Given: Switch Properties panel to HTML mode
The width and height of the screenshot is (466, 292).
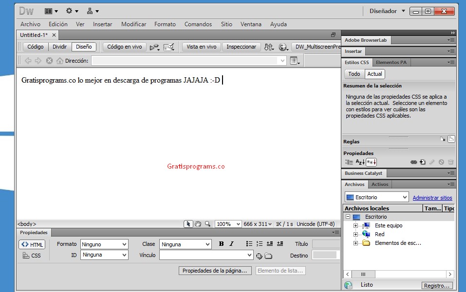Looking at the screenshot, I should point(32,244).
